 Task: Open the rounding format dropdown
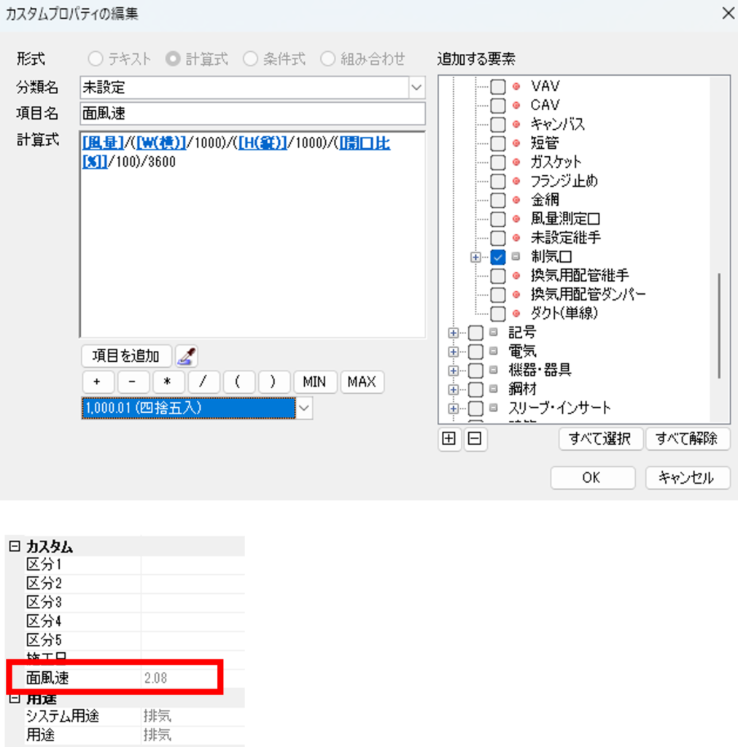pos(305,409)
